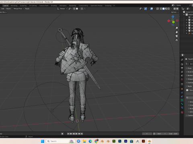Open the Sculpting workspace tab
Image resolution: width=193 pixels, height=144 pixels.
coord(23,6)
